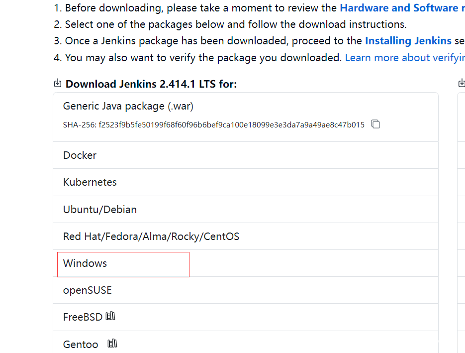The height and width of the screenshot is (353, 465).
Task: Click the Gentoo third-party books icon
Action: pyautogui.click(x=112, y=343)
